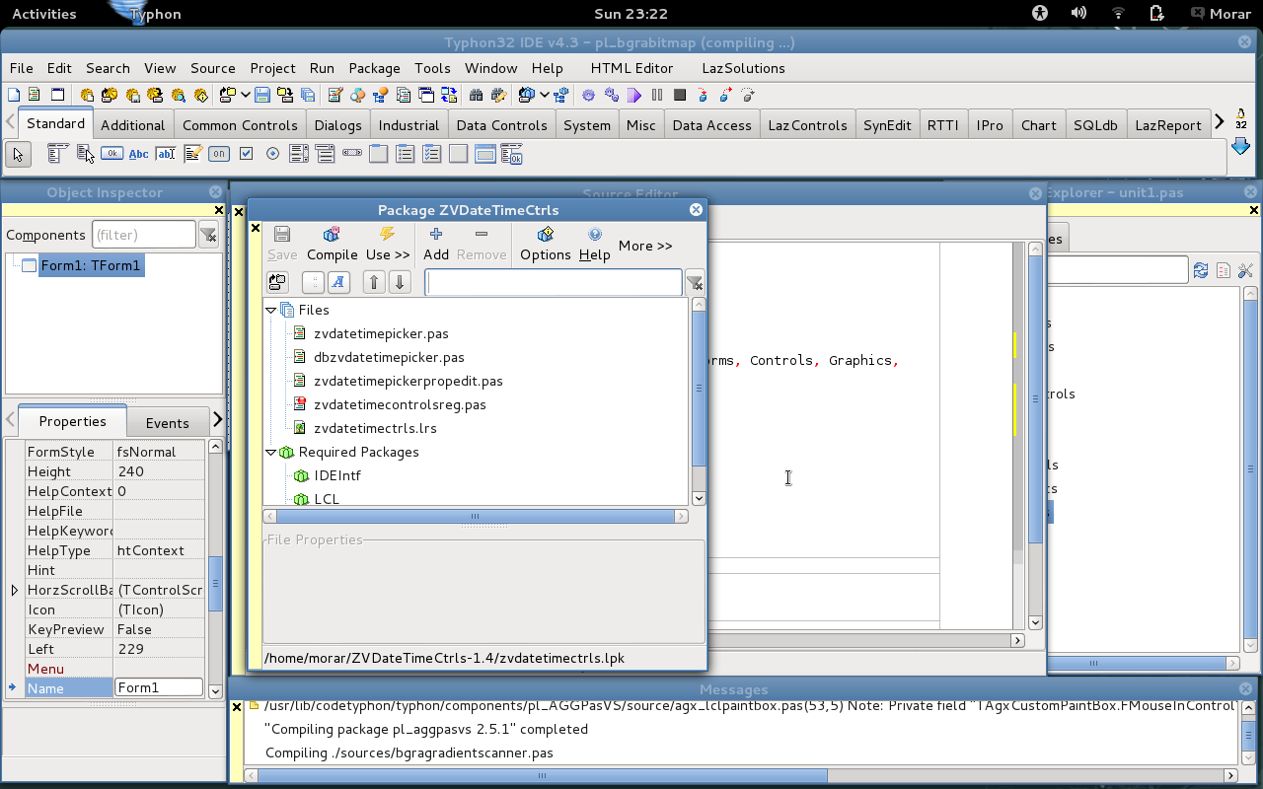Collapse the Files tree node
1263x789 pixels.
271,310
